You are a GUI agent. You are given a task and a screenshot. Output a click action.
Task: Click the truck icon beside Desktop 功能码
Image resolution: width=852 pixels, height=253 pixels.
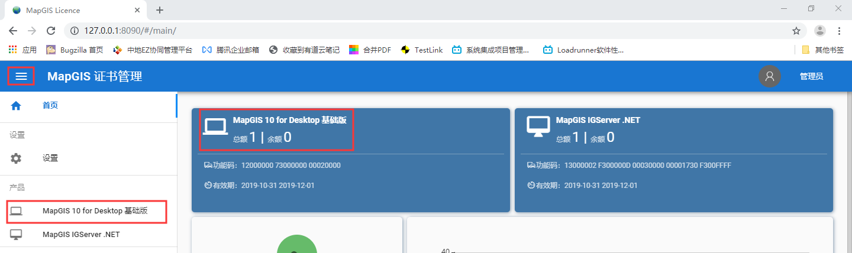coord(208,166)
